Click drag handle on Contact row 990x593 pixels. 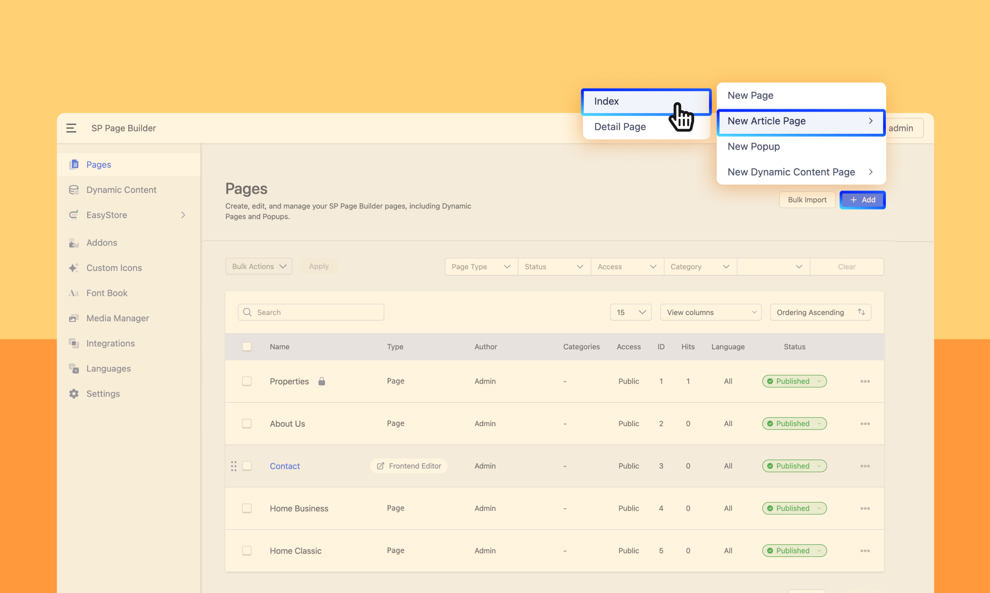click(234, 466)
